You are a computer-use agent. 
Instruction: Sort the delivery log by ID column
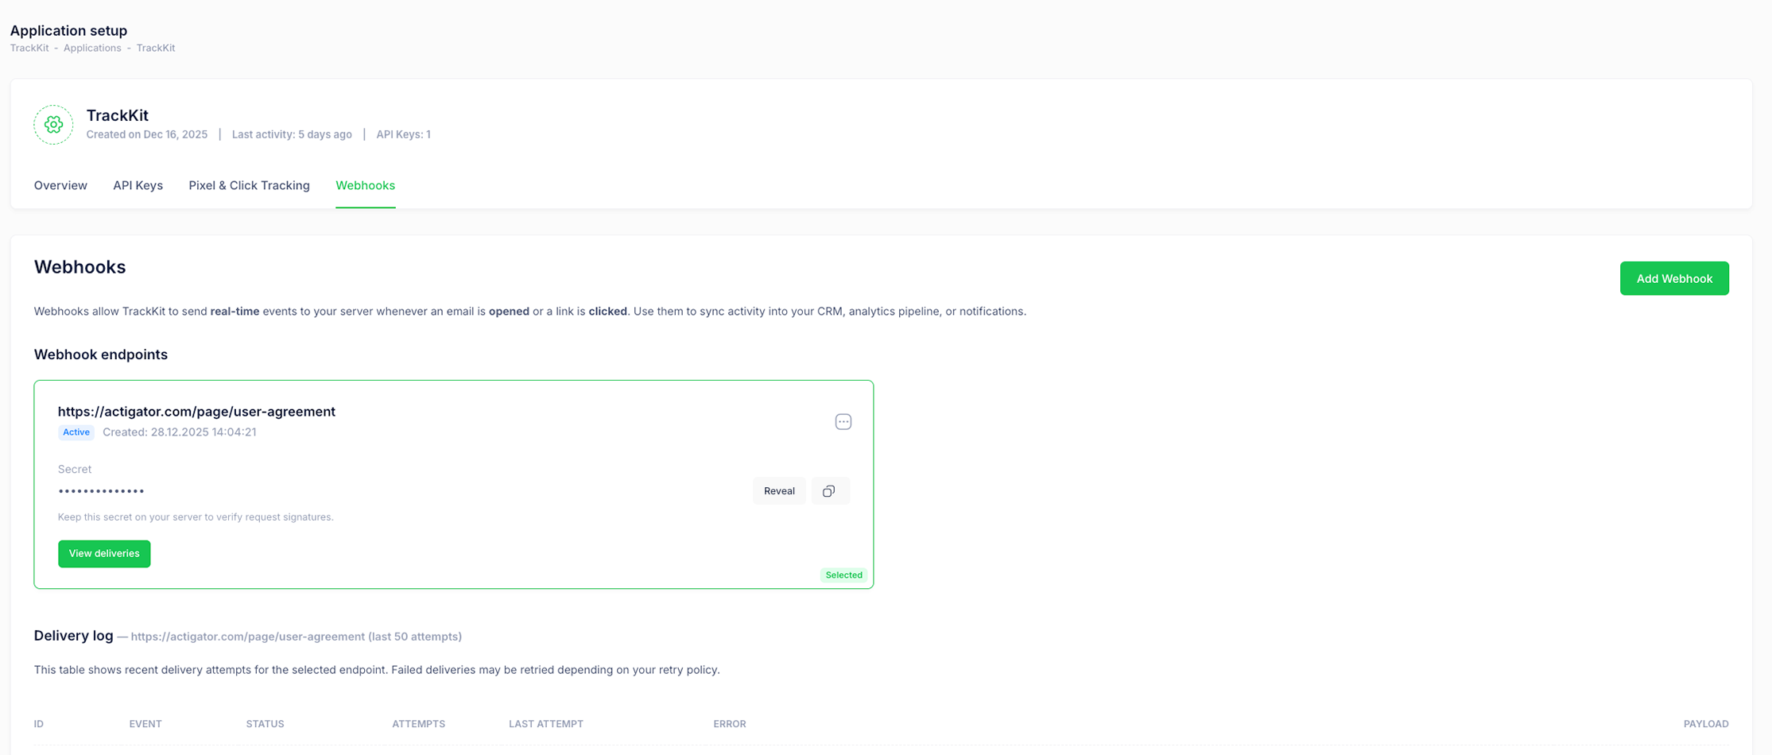pos(39,724)
